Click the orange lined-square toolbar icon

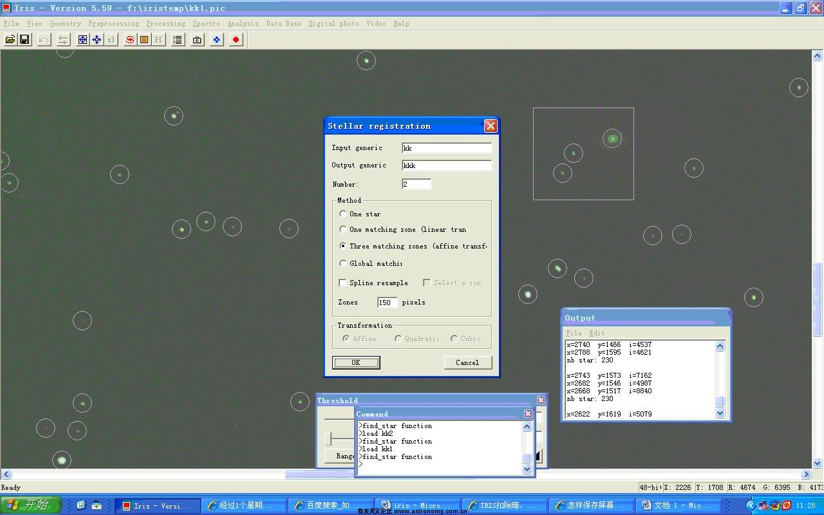pos(144,40)
